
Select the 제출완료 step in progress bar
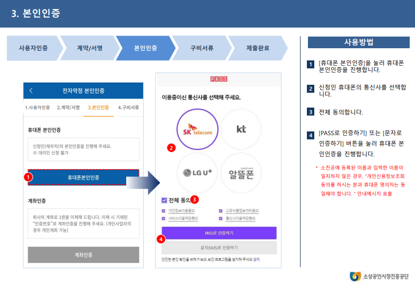click(258, 48)
